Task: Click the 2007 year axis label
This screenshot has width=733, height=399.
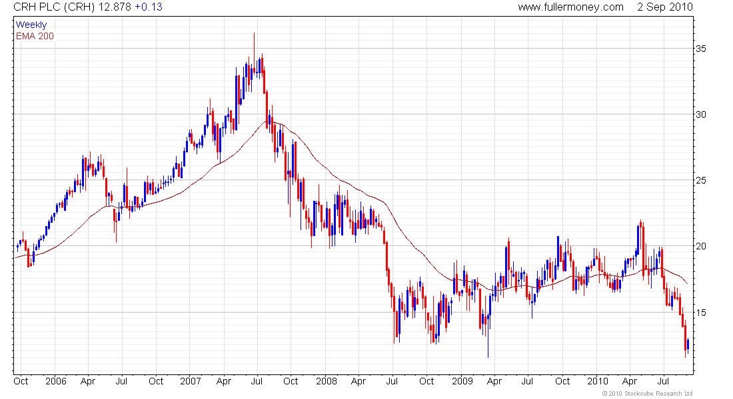Action: click(191, 381)
